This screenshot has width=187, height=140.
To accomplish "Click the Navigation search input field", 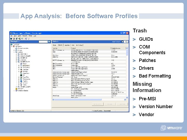I will (43, 41).
